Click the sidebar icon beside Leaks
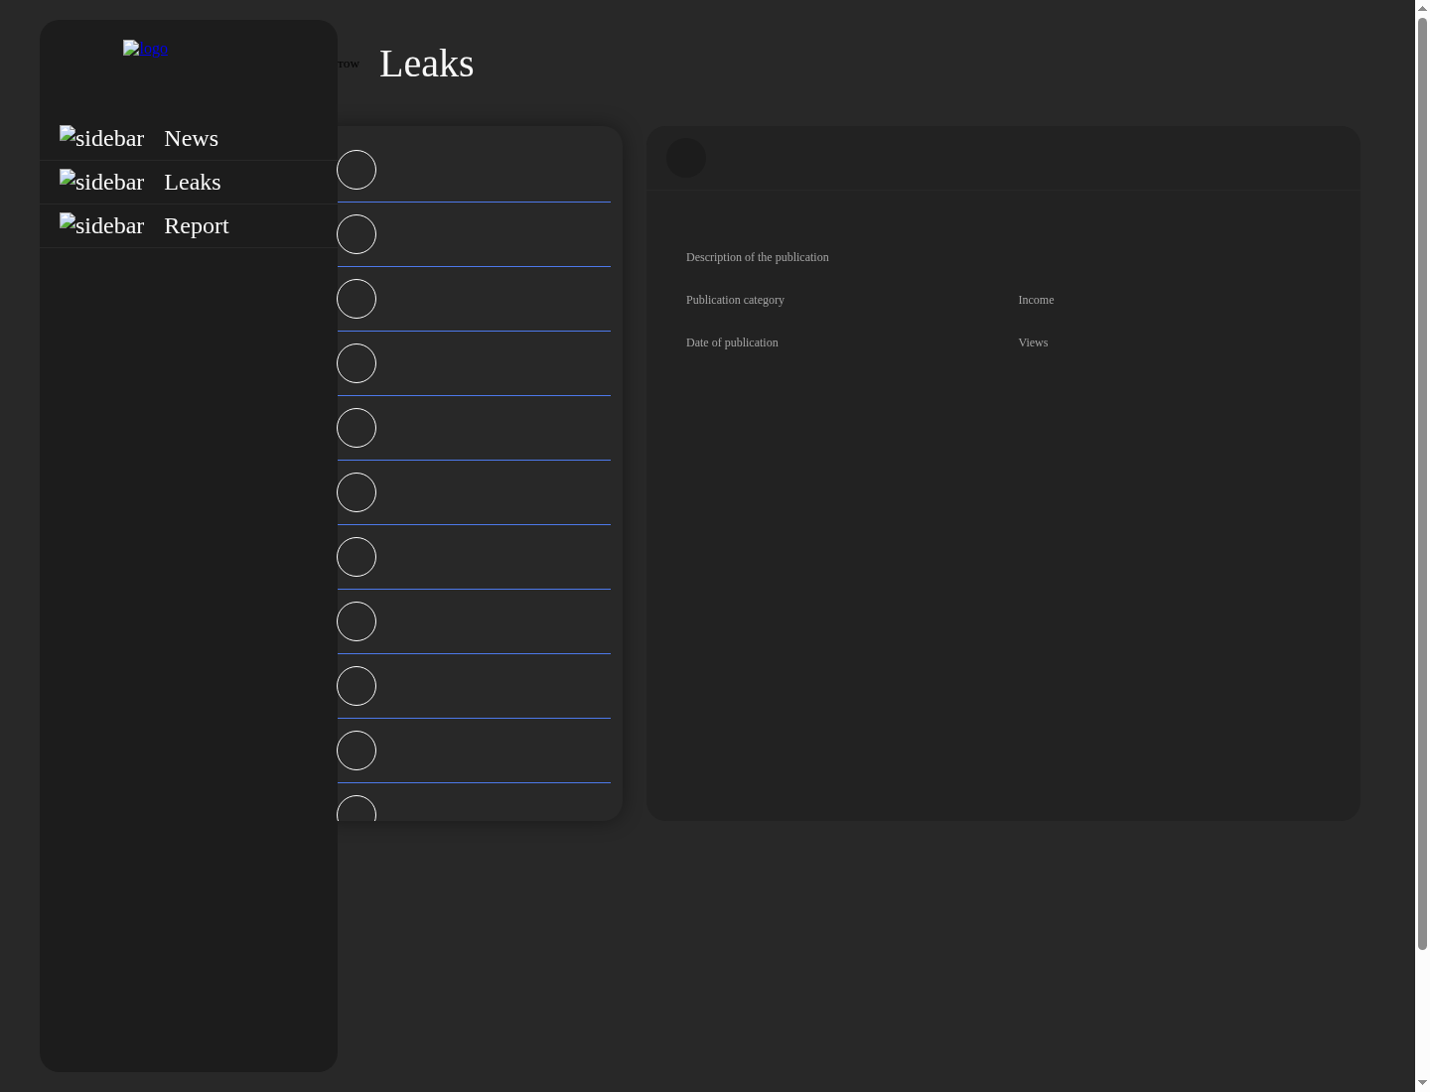This screenshot has height=1092, width=1430. (101, 182)
